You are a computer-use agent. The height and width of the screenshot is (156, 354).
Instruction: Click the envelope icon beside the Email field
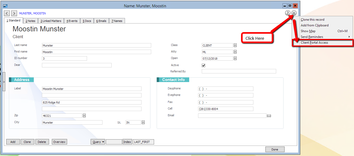click(x=269, y=115)
